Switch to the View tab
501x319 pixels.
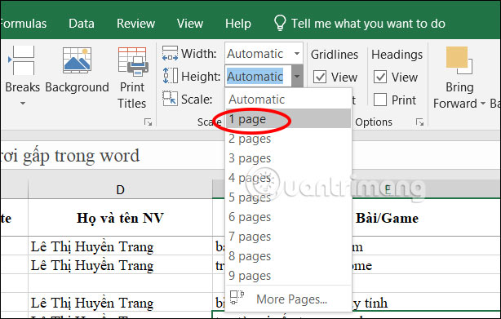pyautogui.click(x=190, y=24)
